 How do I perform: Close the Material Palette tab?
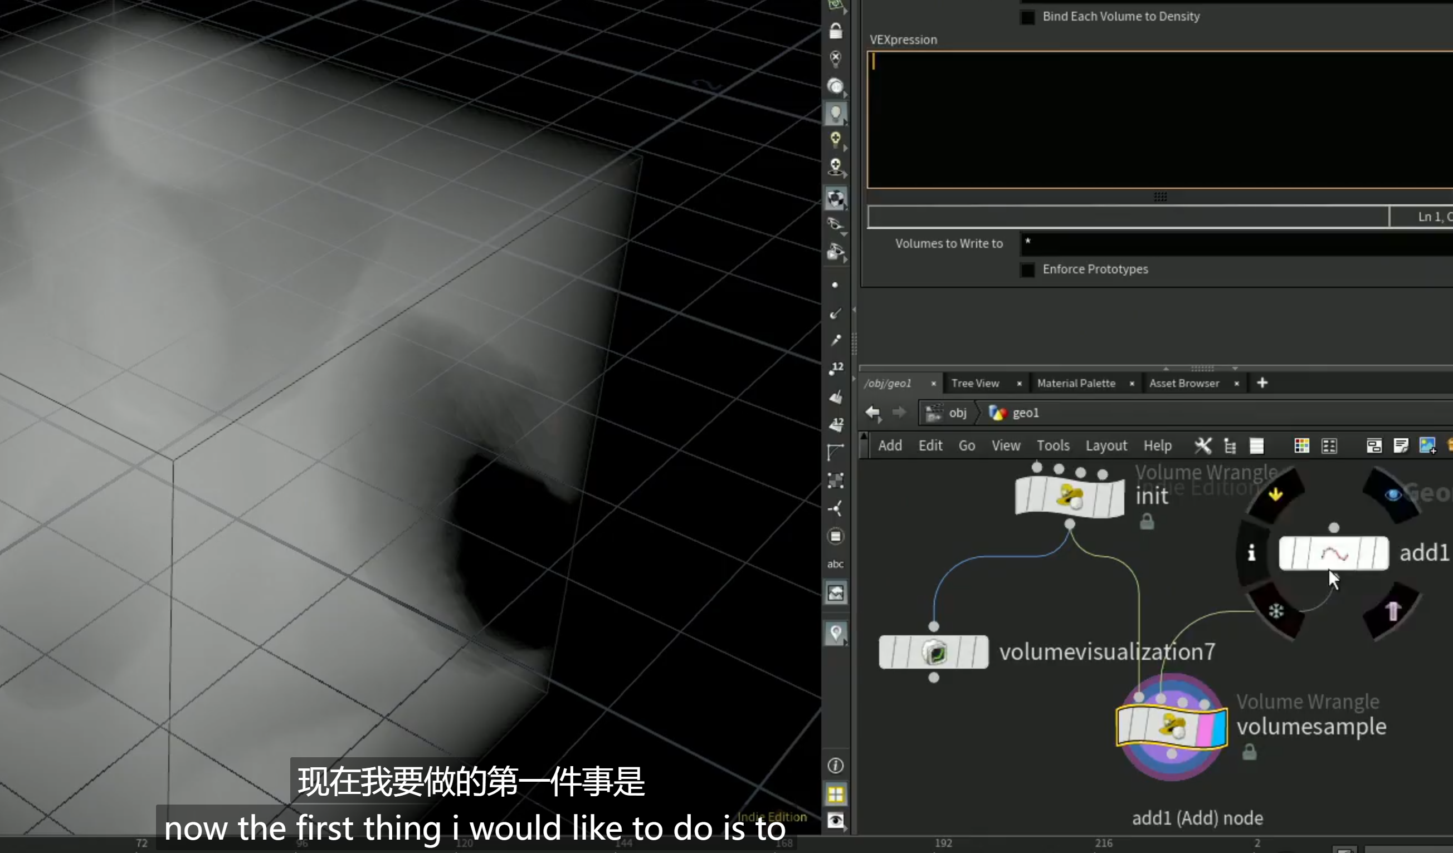coord(1132,384)
